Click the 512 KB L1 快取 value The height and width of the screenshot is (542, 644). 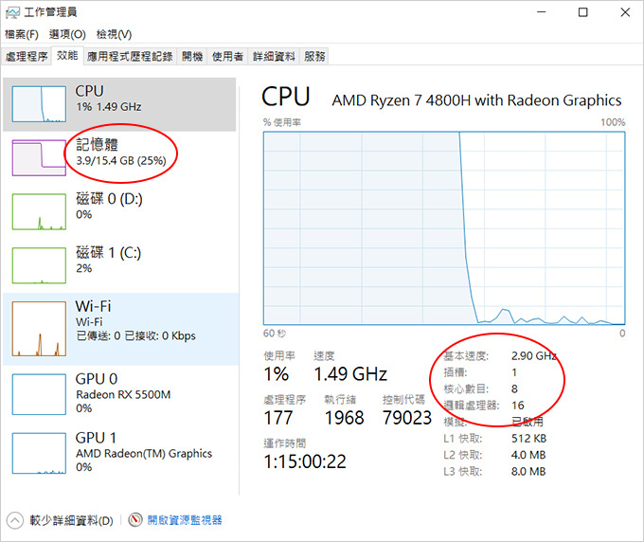[x=529, y=439]
